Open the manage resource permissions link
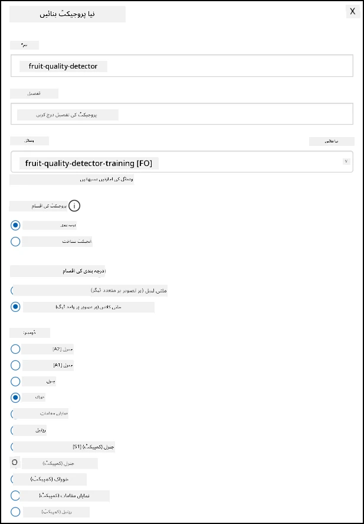The width and height of the screenshot is (364, 524). (x=72, y=180)
